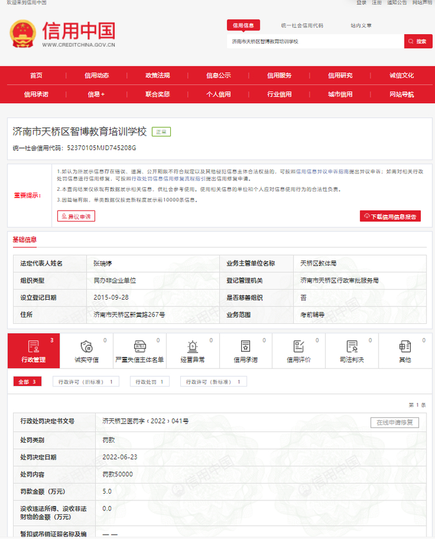
Task: Open the 行业信用 menu item
Action: coord(279,94)
